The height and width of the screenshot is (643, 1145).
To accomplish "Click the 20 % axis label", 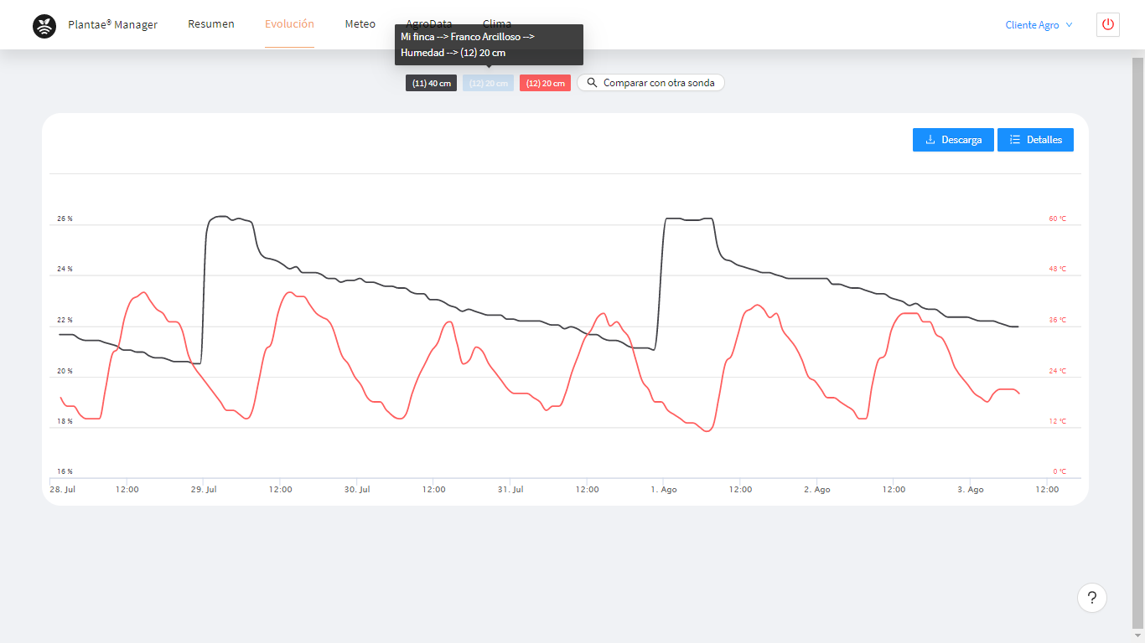I will [x=65, y=371].
